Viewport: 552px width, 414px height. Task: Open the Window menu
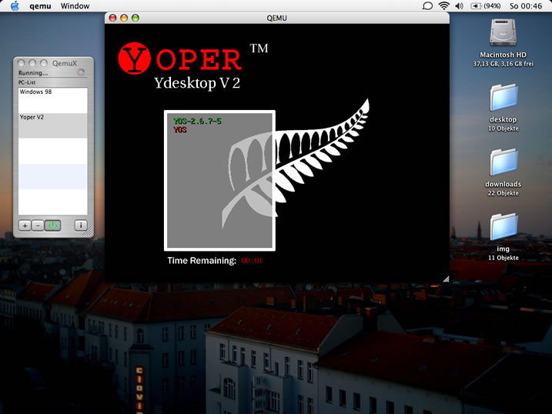[75, 6]
